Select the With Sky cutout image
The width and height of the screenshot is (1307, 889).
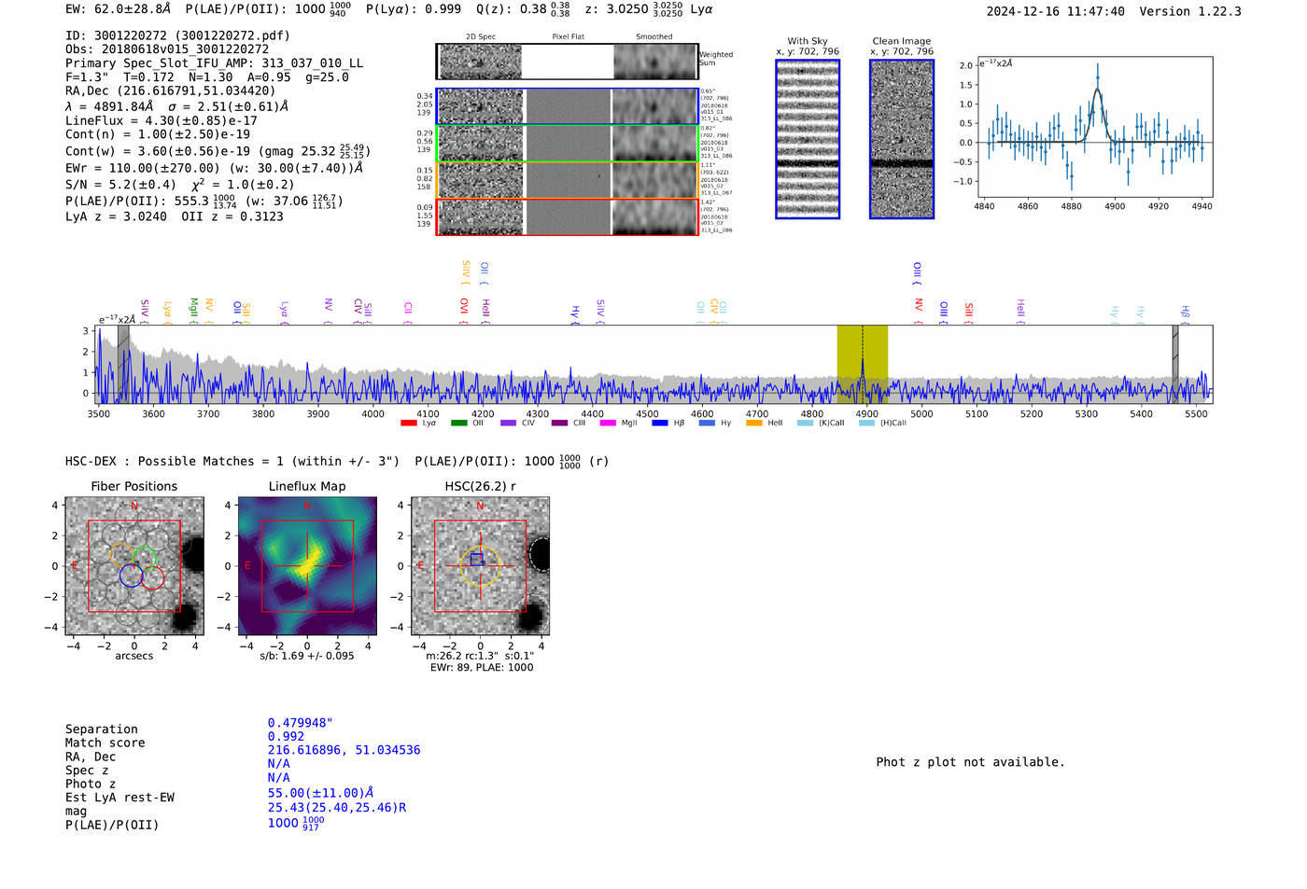pos(808,139)
